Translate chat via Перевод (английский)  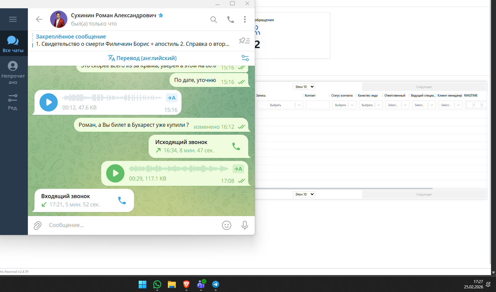click(142, 58)
